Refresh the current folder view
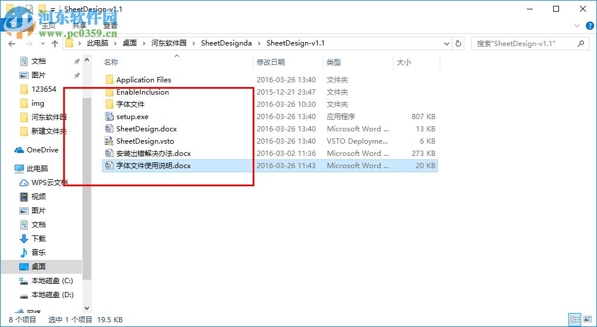This screenshot has width=597, height=327. (458, 43)
